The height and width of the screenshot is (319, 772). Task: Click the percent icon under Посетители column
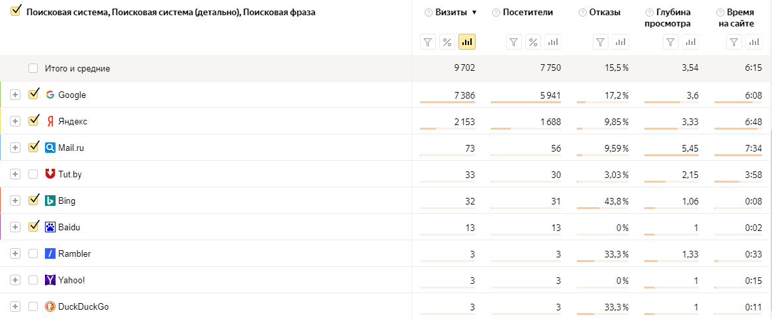pos(533,42)
